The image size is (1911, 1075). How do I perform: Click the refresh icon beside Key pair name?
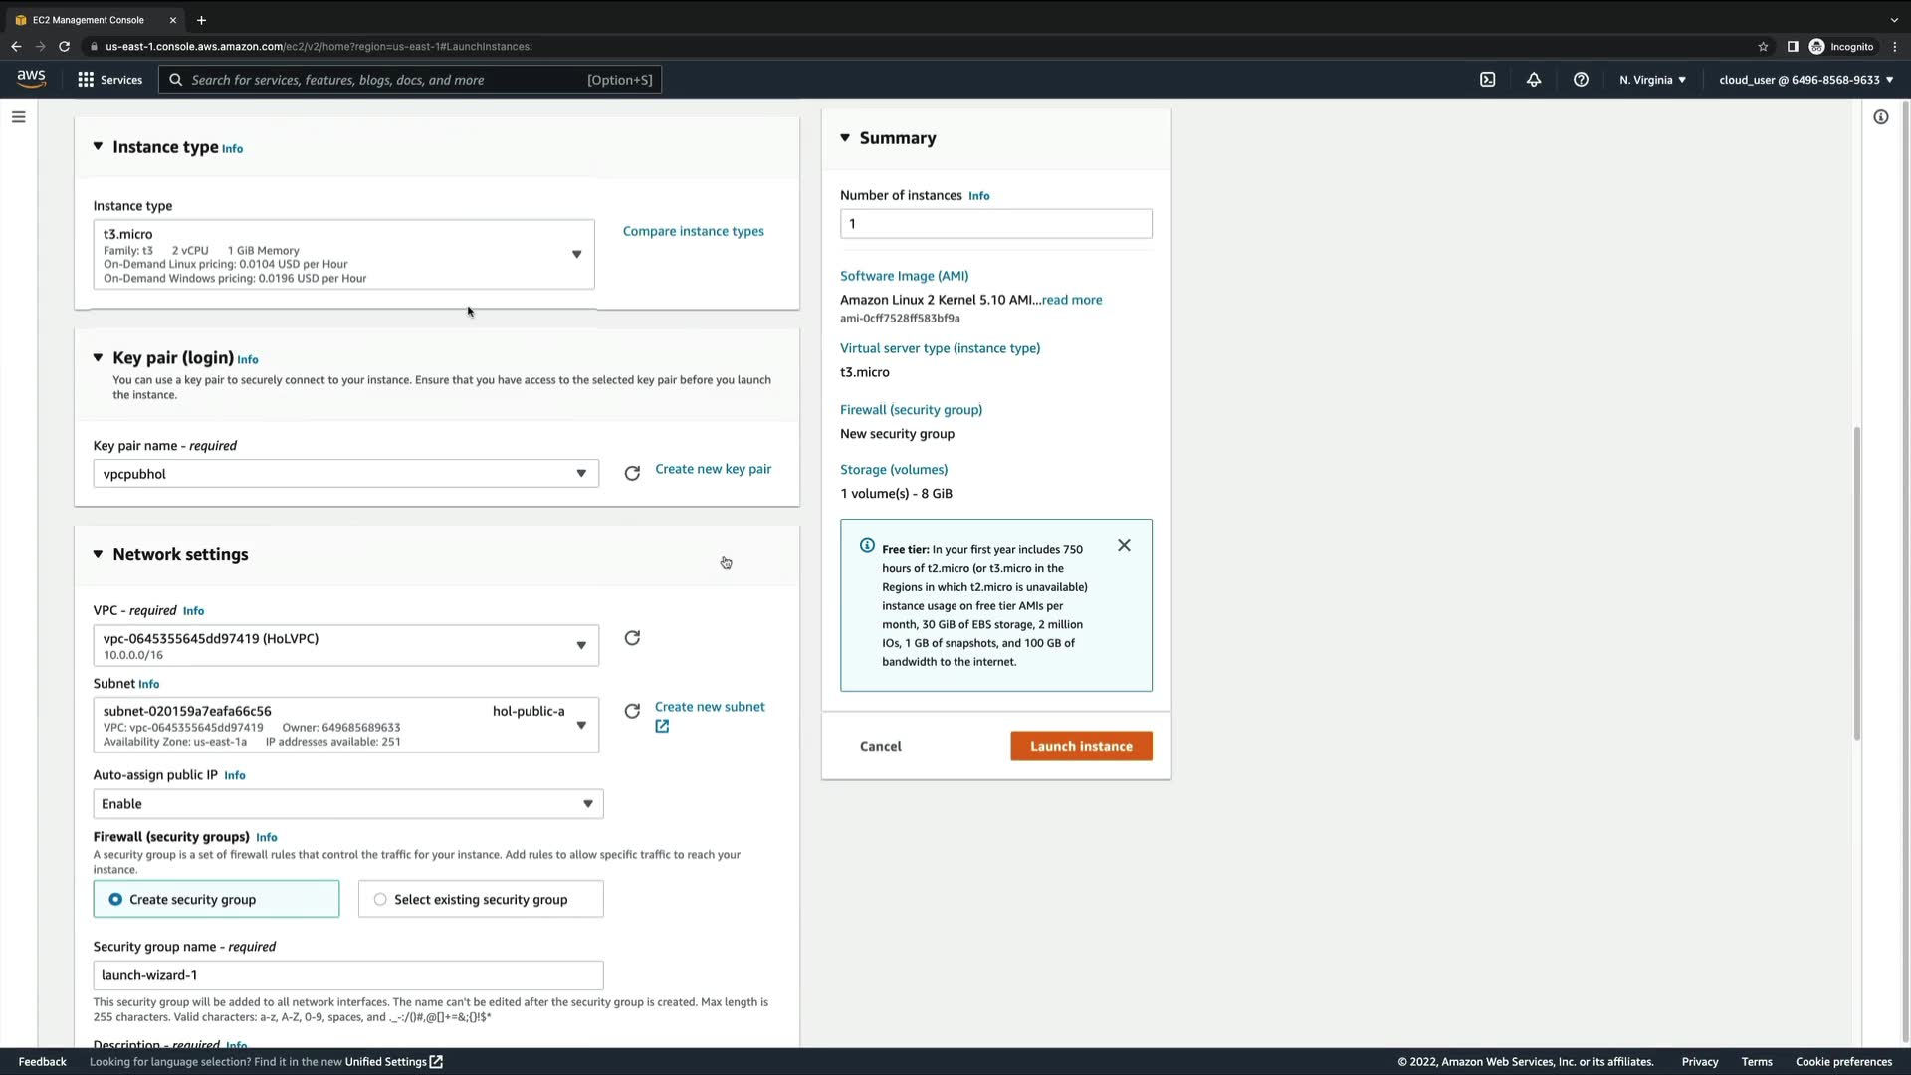pyautogui.click(x=632, y=474)
